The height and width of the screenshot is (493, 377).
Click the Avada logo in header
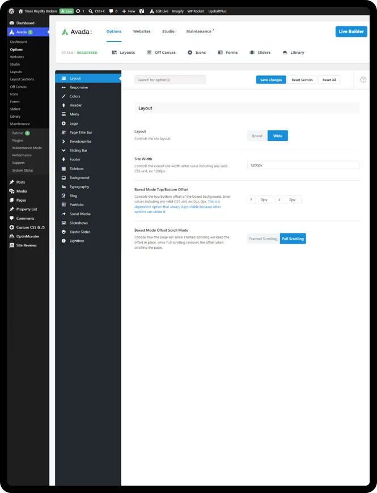tap(77, 32)
